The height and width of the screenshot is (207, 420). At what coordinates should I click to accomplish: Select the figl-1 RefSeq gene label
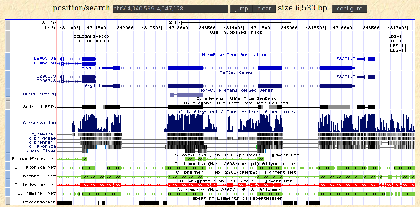(92, 86)
